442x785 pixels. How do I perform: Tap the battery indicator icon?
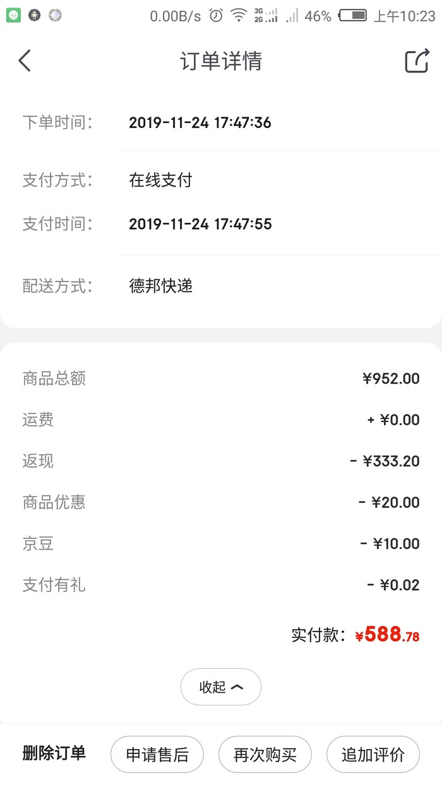click(352, 16)
